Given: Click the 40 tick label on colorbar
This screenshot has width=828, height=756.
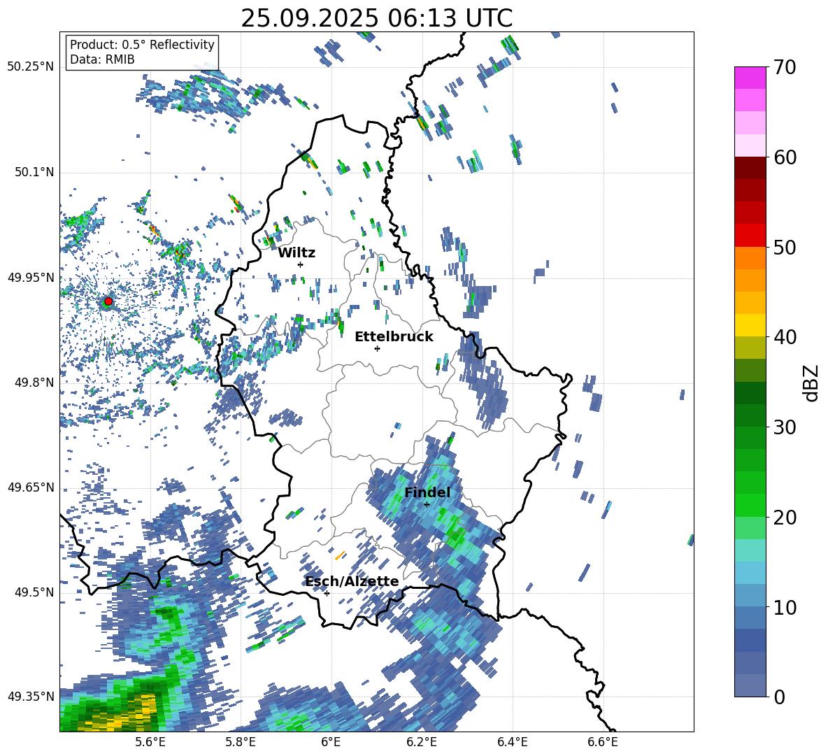Looking at the screenshot, I should (x=785, y=337).
